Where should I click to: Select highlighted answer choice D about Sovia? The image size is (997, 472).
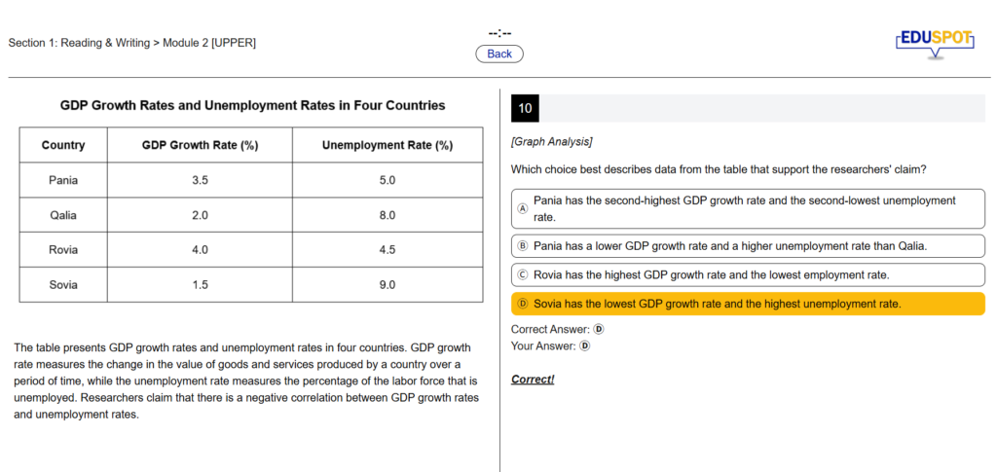coord(748,304)
